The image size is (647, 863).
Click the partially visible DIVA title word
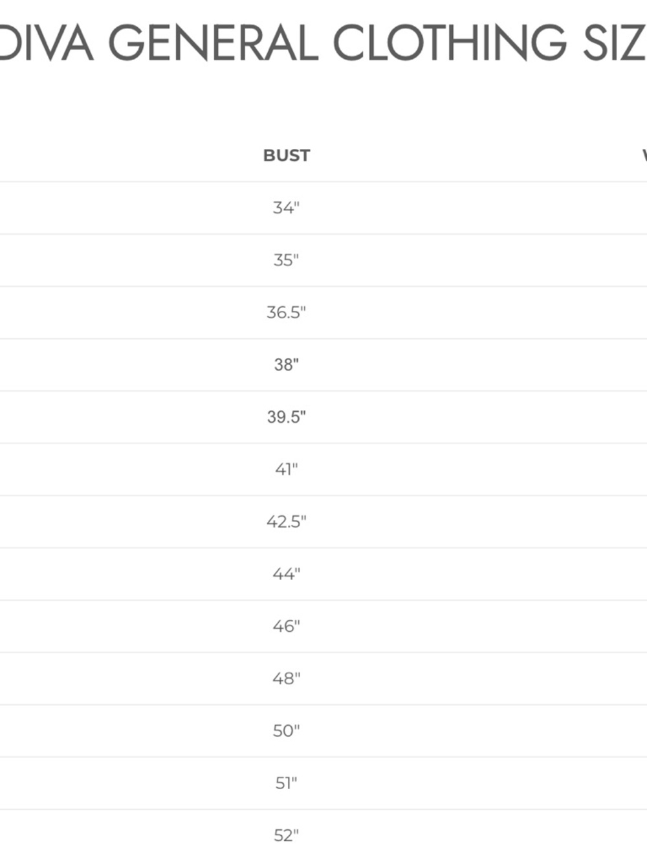pos(47,43)
